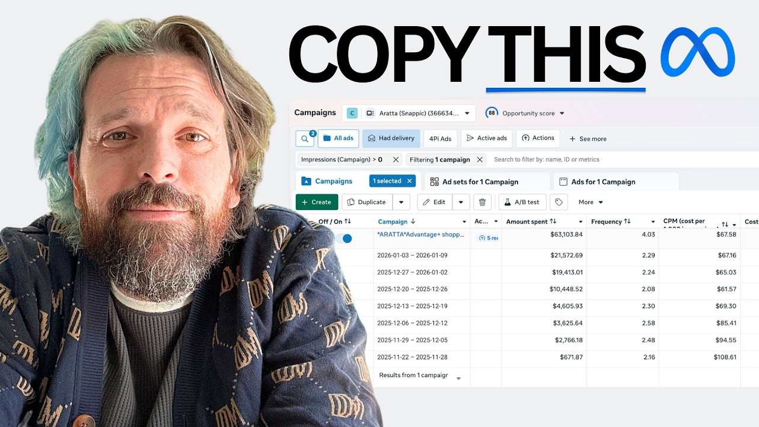Click the tag label icon button
759x427 pixels.
[559, 202]
